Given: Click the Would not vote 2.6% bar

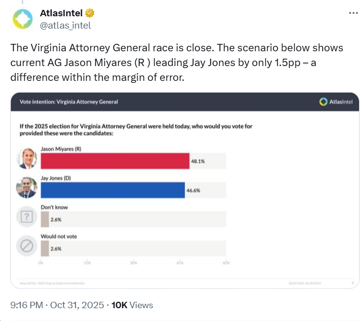Looking at the screenshot, I should 44,249.
